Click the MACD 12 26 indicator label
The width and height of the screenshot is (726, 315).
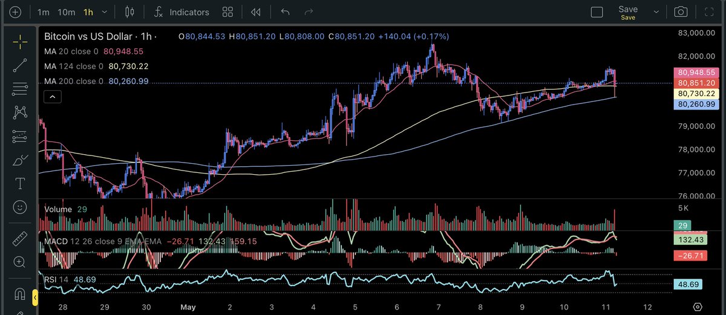click(x=104, y=241)
